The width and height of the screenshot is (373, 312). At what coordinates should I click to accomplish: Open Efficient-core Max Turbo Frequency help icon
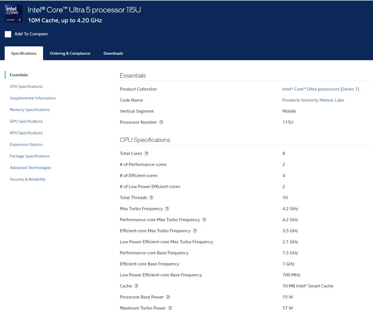[195, 231]
